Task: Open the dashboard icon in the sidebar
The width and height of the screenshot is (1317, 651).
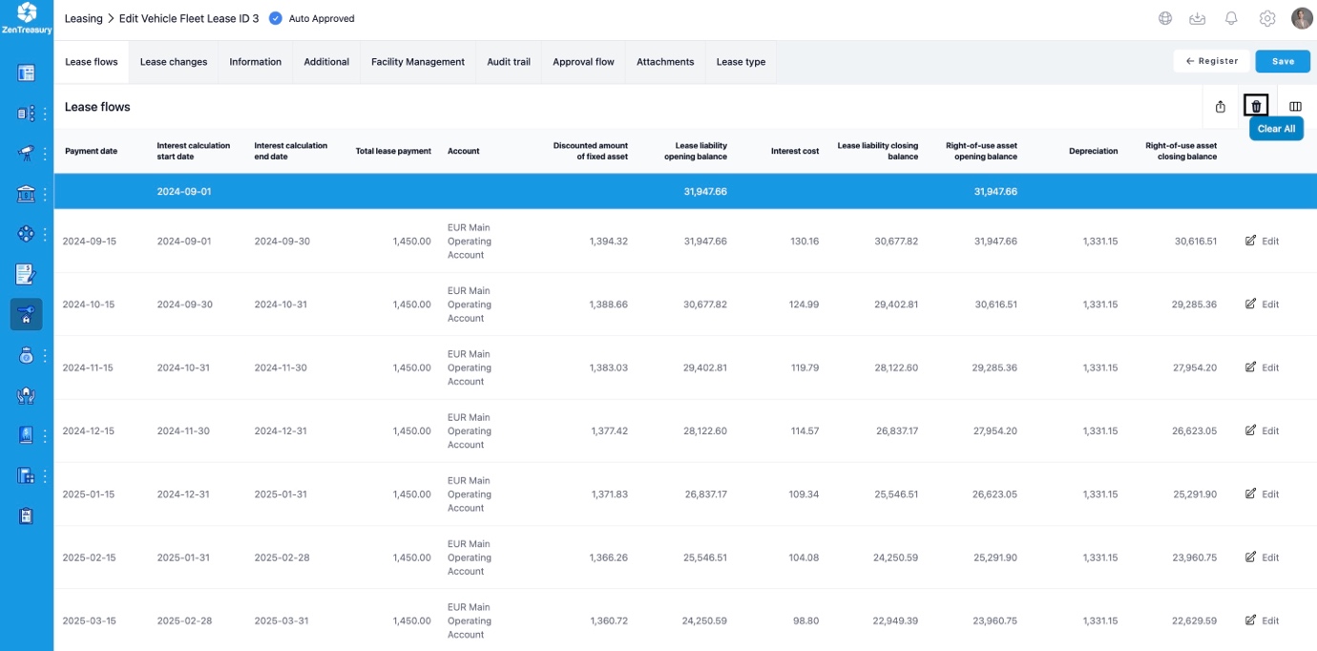Action: pos(26,73)
